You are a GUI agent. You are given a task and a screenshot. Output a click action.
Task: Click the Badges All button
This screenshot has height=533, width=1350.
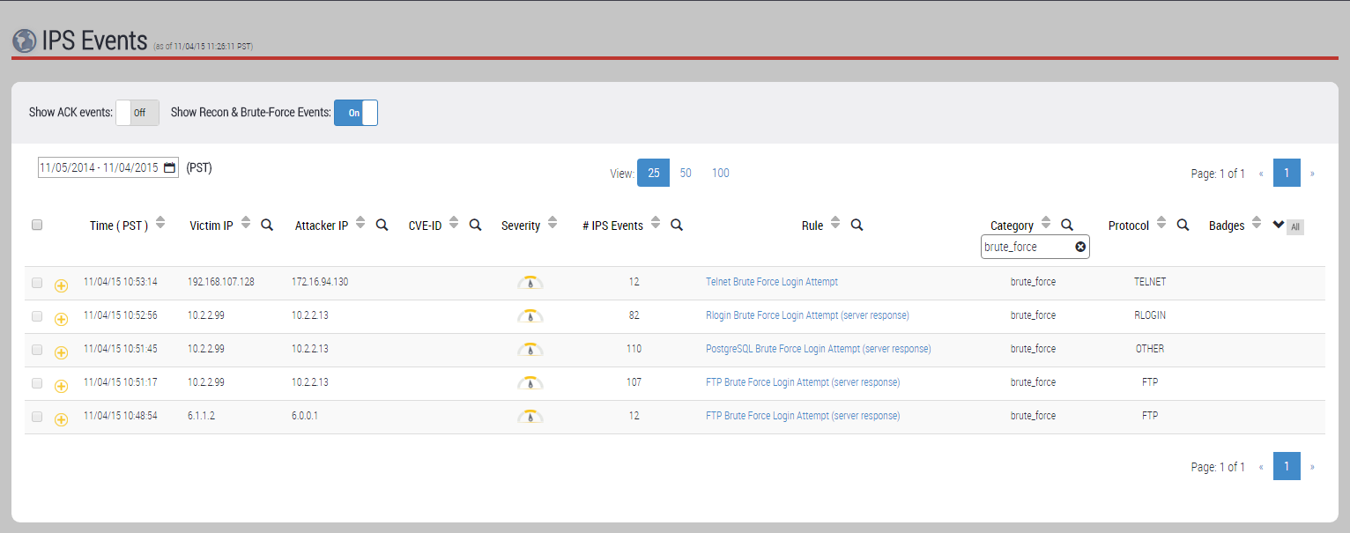pos(1294,227)
